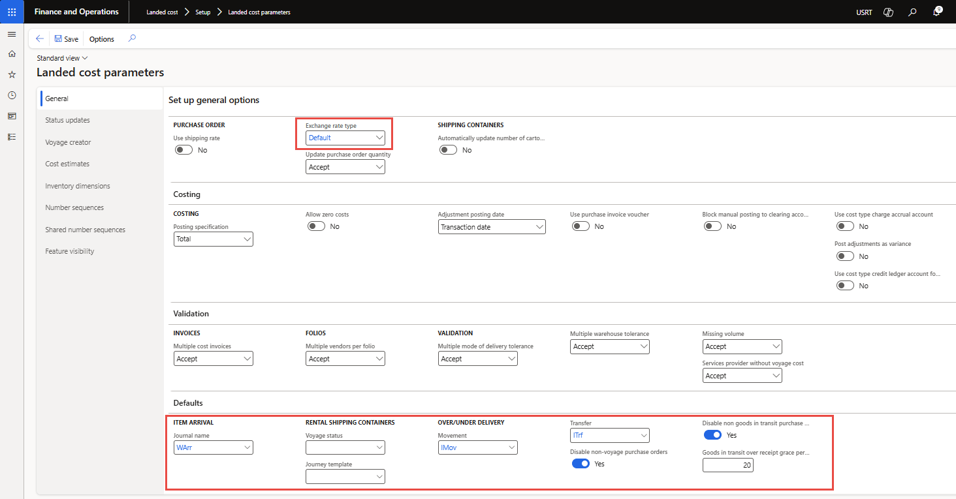The height and width of the screenshot is (499, 956).
Task: Switch to Voyage creator tab
Action: 68,142
